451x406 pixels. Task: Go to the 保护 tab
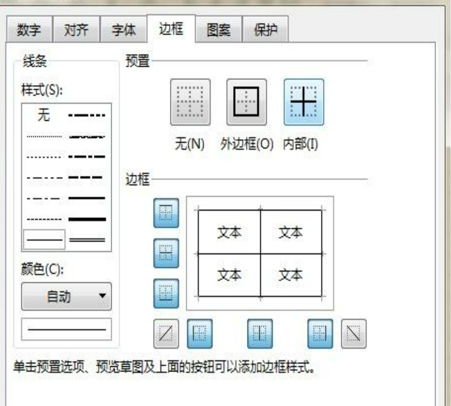(265, 31)
